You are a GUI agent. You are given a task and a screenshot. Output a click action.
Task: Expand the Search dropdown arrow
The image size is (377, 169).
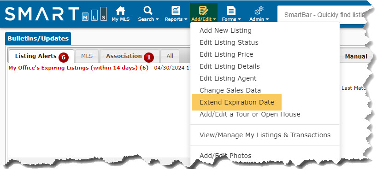tap(157, 19)
